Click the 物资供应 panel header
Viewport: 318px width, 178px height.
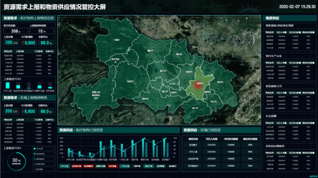289,18
